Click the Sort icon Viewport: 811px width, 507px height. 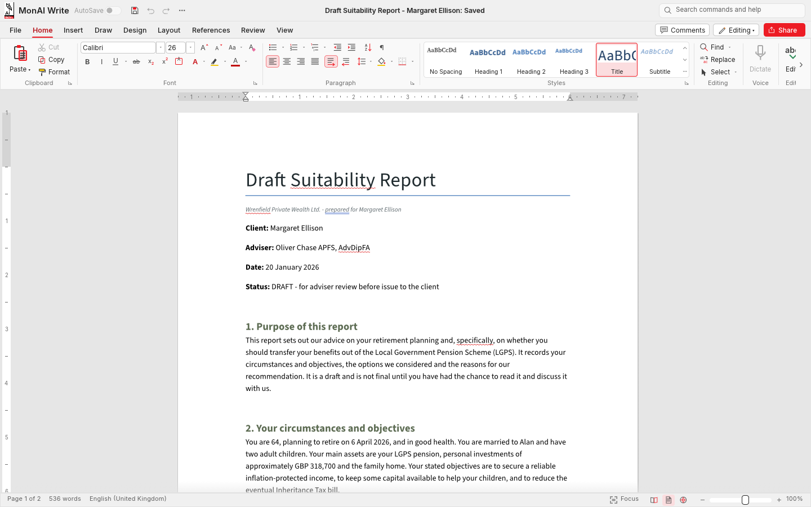(368, 47)
